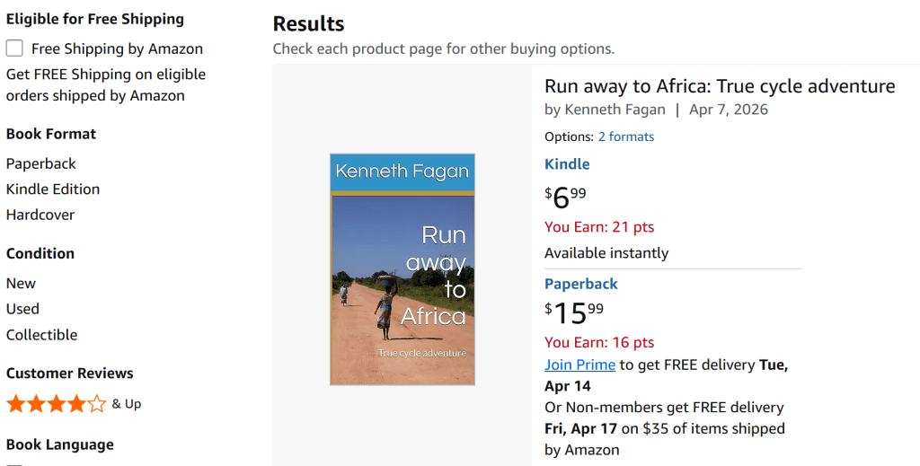This screenshot has height=466, width=920.
Task: Click the '& Up' text beside stars
Action: [127, 404]
